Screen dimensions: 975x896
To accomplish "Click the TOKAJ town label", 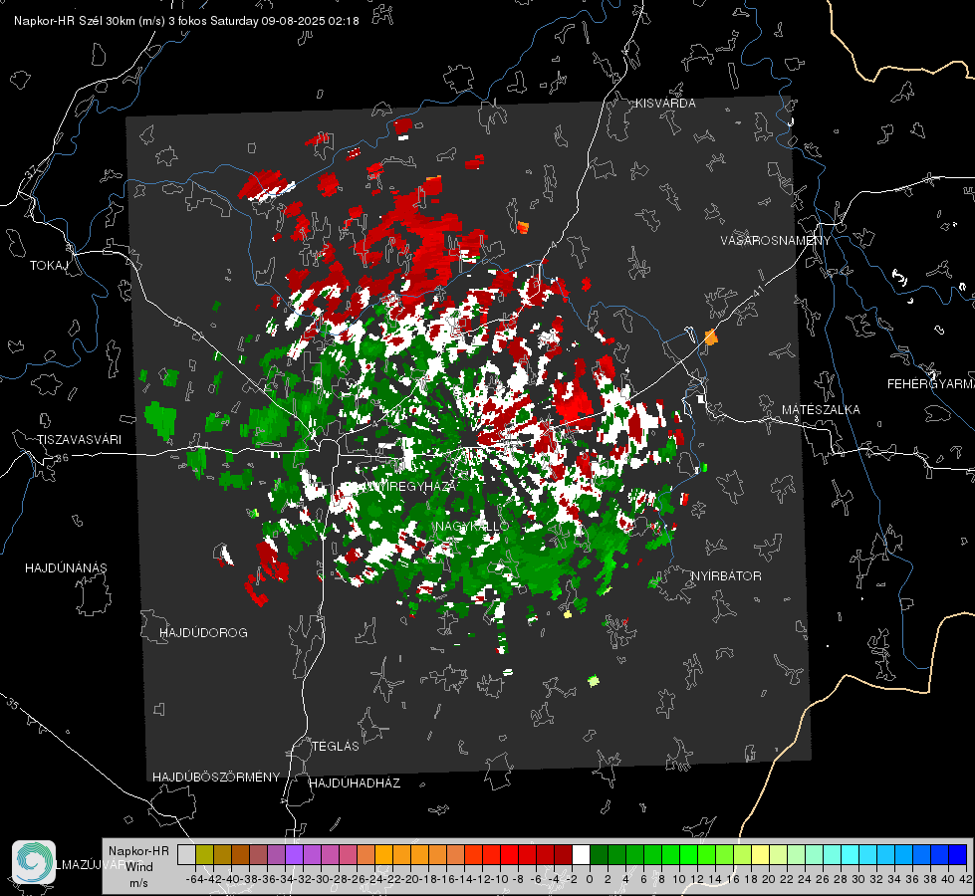I will pyautogui.click(x=49, y=266).
